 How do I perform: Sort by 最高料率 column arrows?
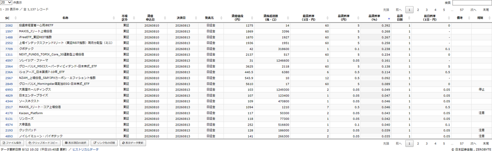(327, 18)
